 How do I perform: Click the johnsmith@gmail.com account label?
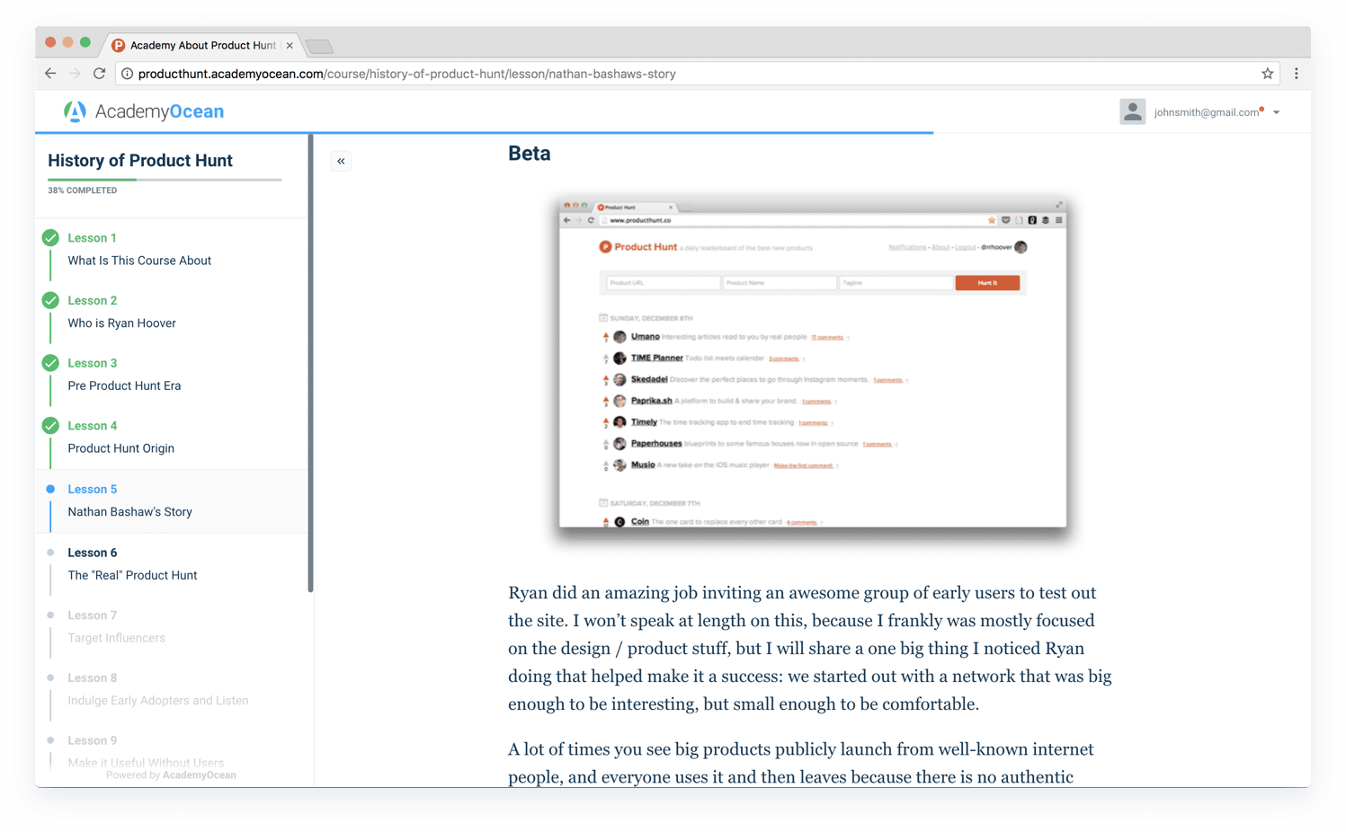point(1207,112)
